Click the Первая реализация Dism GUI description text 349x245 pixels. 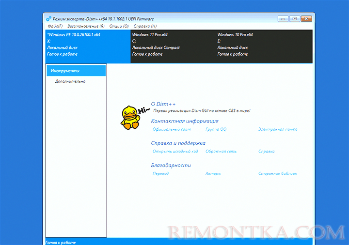tap(202, 110)
